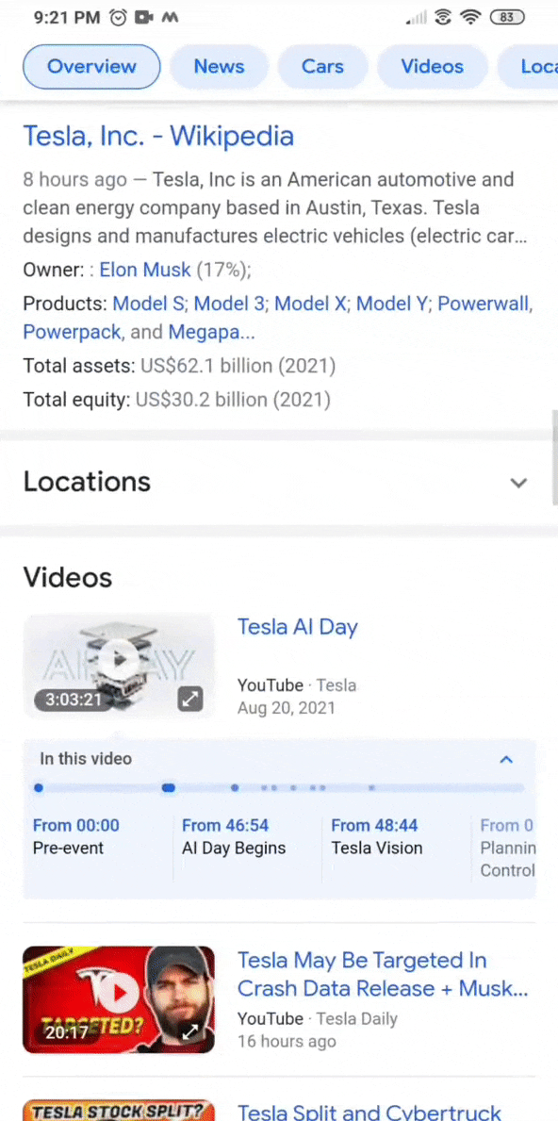Select the Cars tab
Screen dimensions: 558x1121
(x=322, y=66)
